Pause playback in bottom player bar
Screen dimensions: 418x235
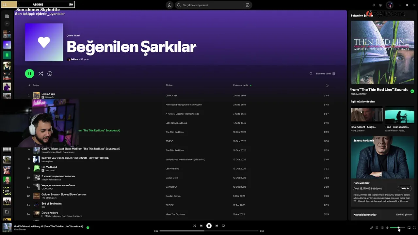coord(209,226)
